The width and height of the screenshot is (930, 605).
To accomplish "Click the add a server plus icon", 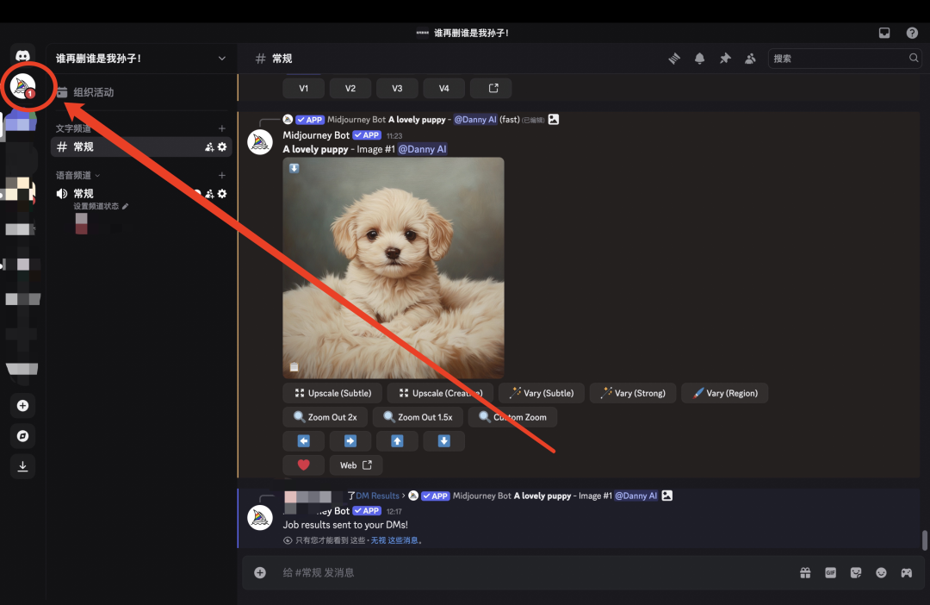I will [x=23, y=406].
